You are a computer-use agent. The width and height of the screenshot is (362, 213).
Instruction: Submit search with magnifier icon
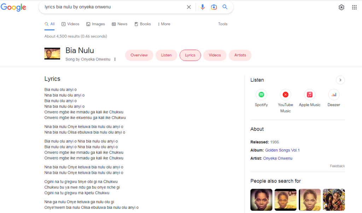[225, 7]
